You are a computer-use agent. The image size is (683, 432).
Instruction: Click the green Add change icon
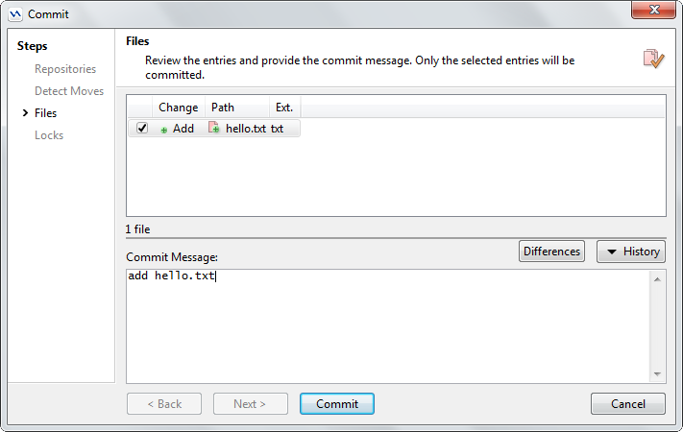pos(164,129)
